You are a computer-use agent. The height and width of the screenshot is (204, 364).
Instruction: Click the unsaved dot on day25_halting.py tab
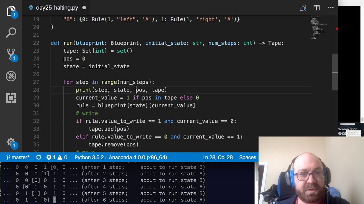84,8
